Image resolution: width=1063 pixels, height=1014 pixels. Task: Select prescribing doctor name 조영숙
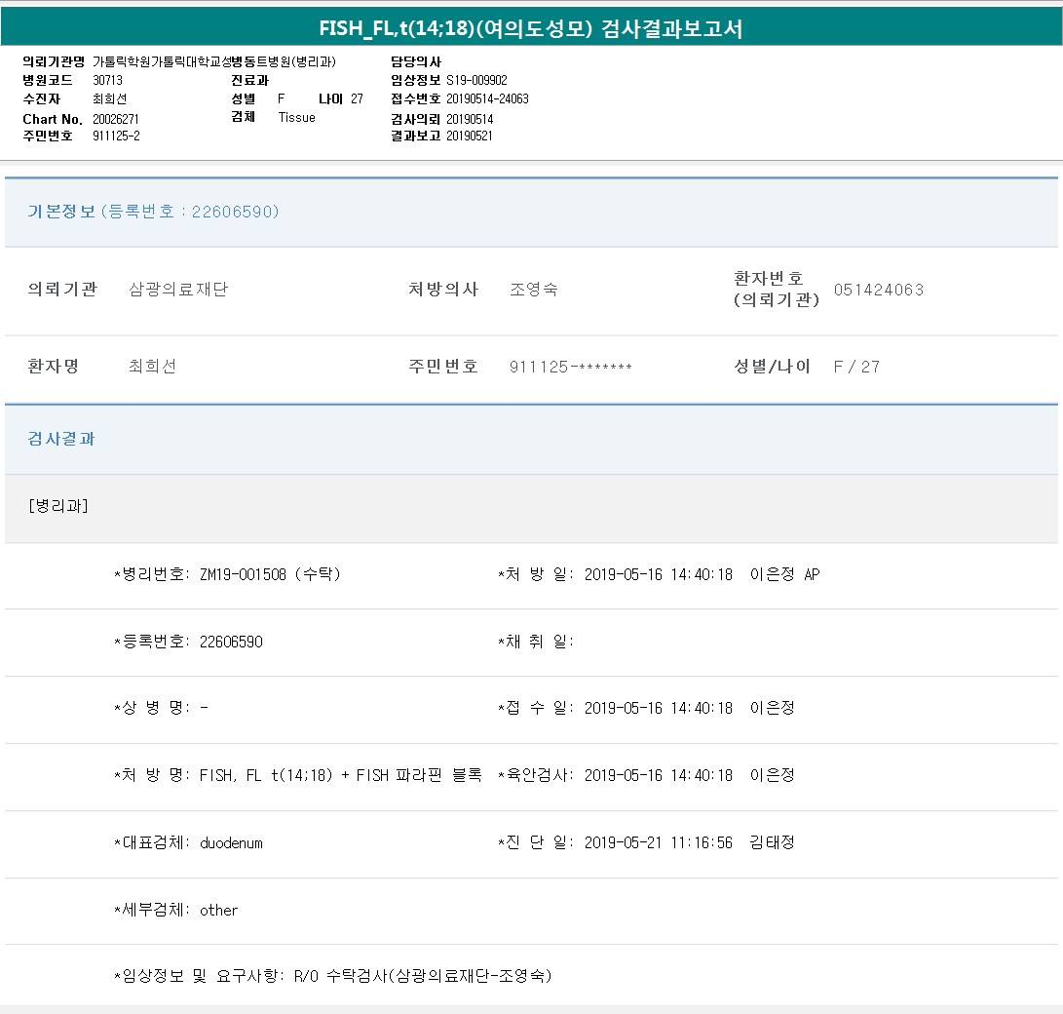(533, 290)
